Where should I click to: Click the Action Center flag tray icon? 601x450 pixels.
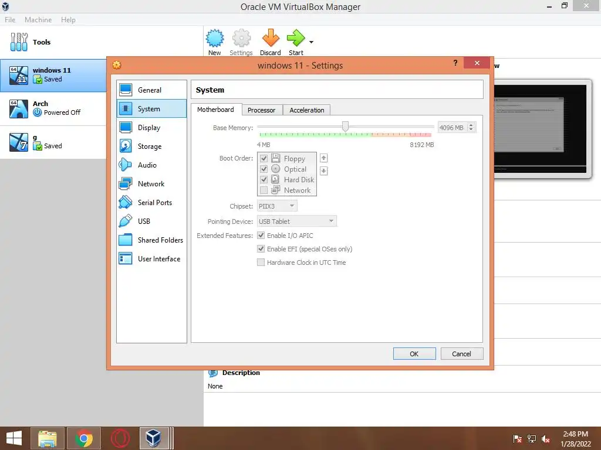tap(517, 439)
